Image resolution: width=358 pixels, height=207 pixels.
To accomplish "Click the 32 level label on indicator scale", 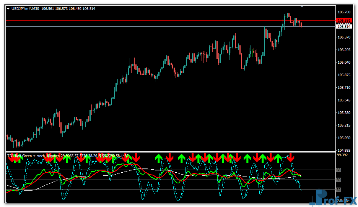I will (x=339, y=189).
